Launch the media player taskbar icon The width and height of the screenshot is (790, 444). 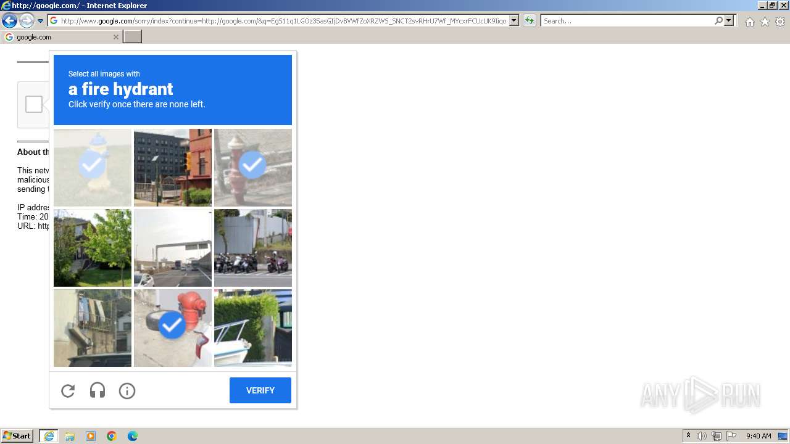[x=91, y=436]
